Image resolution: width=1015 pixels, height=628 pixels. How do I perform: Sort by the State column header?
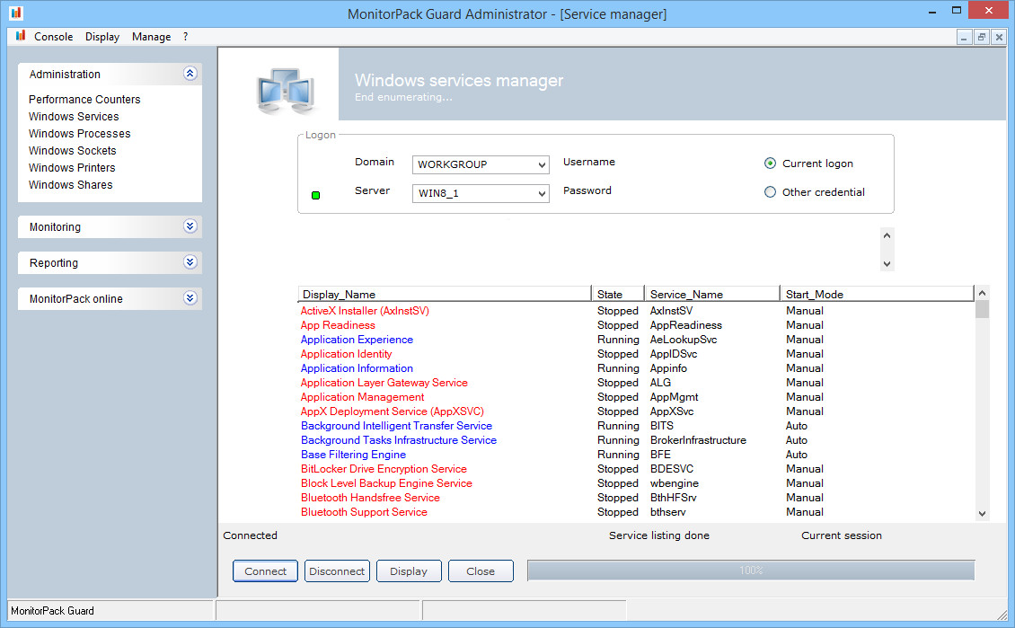click(x=618, y=294)
